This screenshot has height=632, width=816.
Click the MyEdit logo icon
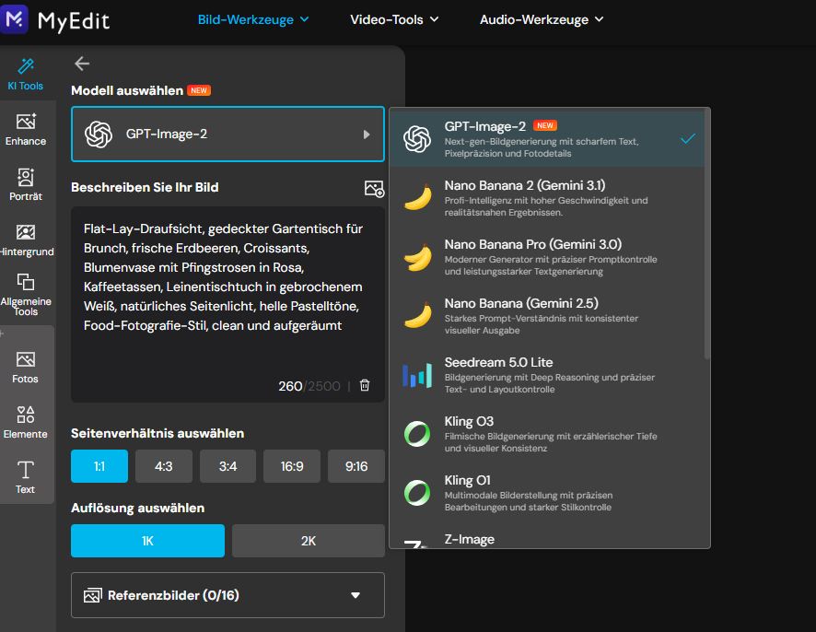[14, 19]
